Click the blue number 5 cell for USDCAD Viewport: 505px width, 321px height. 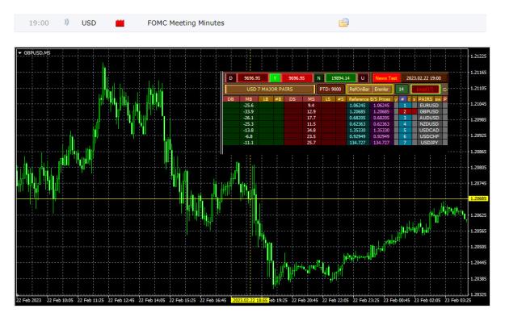[405, 130]
